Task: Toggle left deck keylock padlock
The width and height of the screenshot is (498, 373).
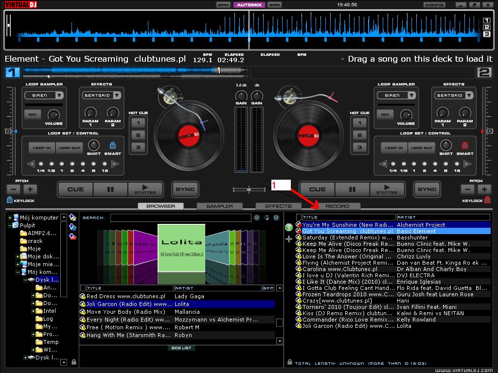Action: coord(10,200)
